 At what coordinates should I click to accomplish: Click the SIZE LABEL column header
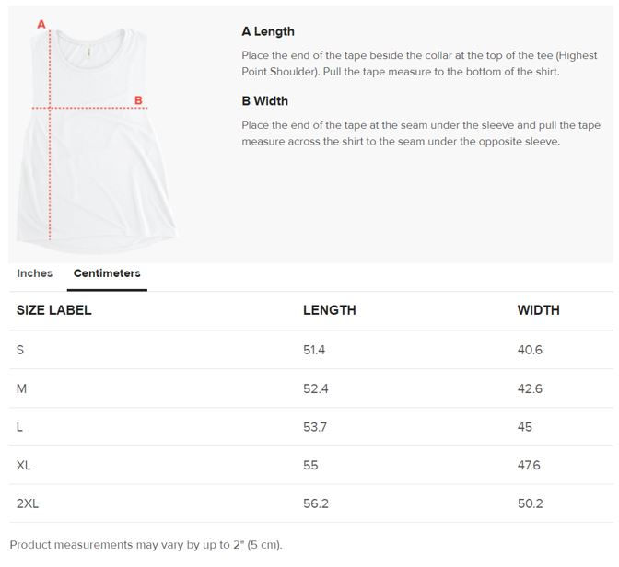[54, 310]
